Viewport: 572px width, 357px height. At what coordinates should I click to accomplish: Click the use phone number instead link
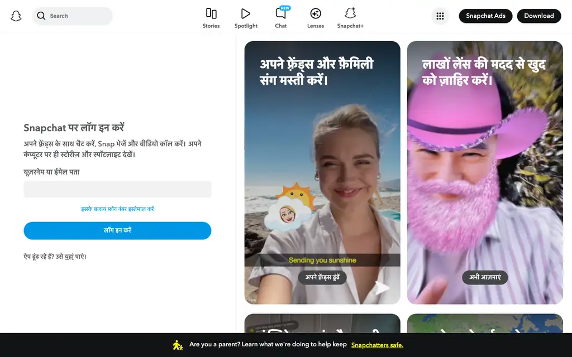click(117, 209)
